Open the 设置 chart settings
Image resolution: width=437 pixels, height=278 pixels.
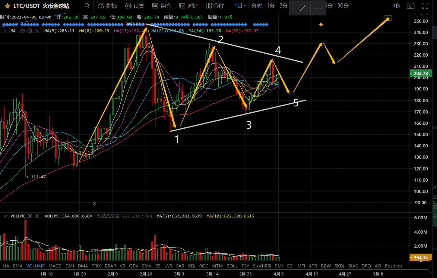click(x=135, y=6)
